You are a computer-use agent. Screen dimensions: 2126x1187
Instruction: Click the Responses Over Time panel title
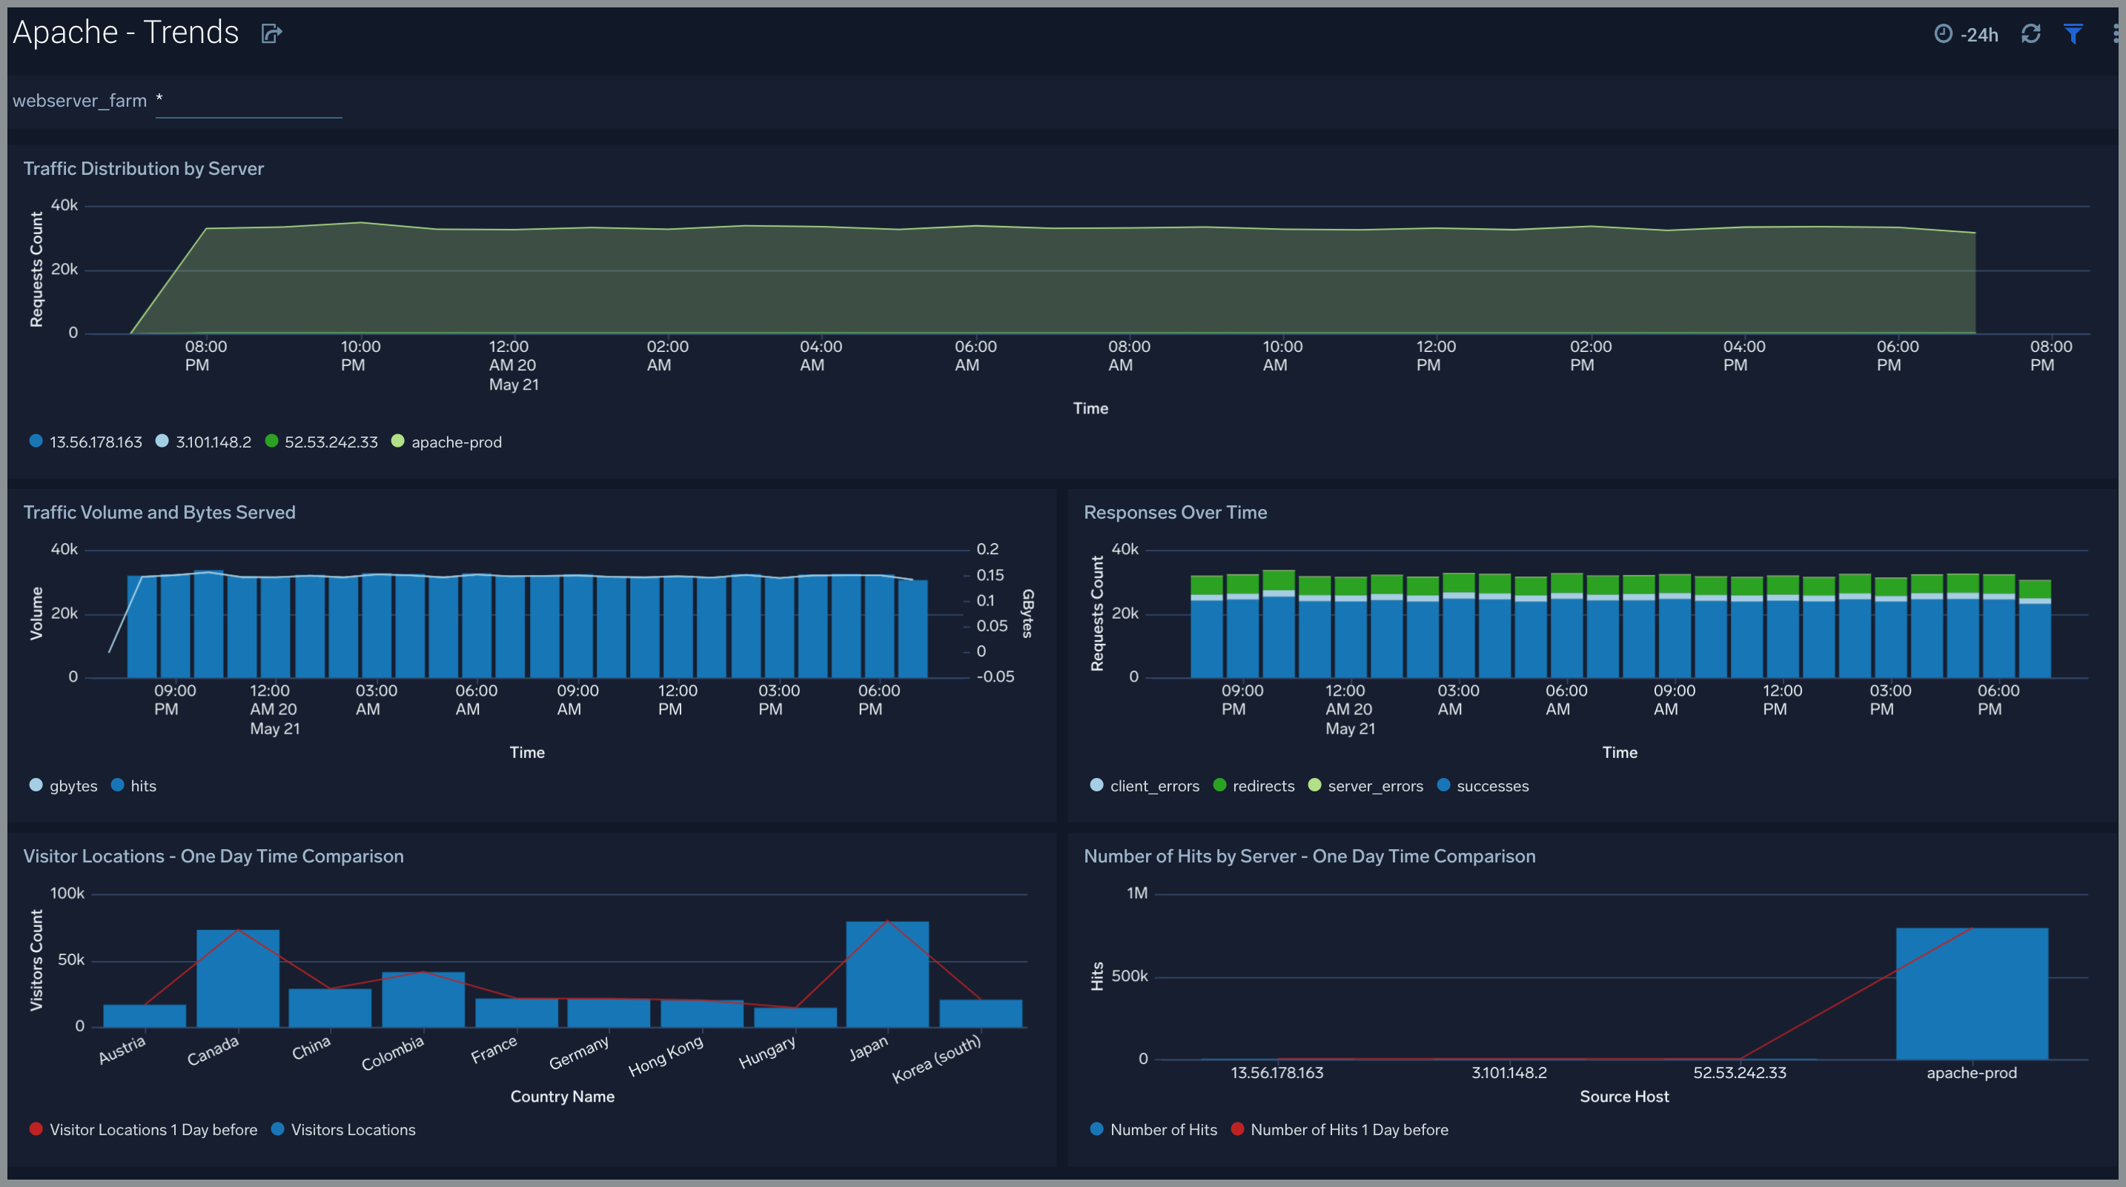[1174, 512]
